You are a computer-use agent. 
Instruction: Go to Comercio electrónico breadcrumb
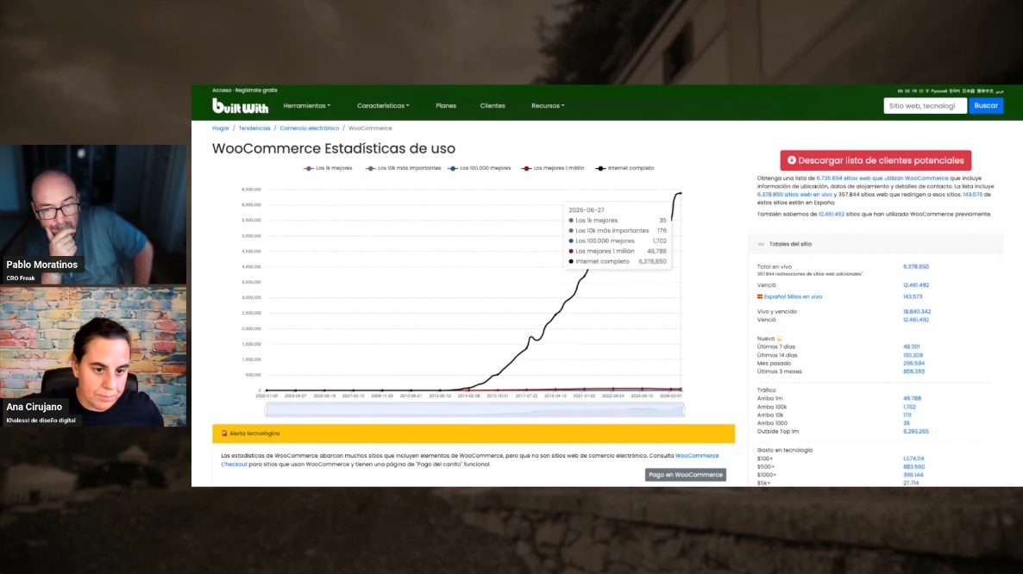[x=310, y=128]
